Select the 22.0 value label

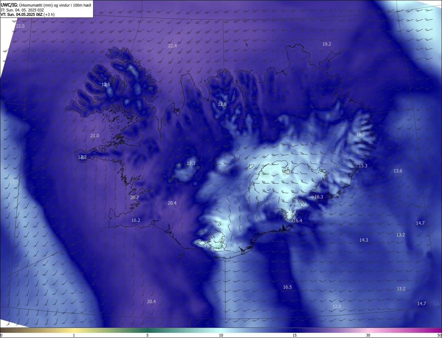[20, 26]
